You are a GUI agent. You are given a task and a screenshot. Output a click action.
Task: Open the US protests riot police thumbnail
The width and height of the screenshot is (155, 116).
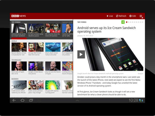pos(67,47)
